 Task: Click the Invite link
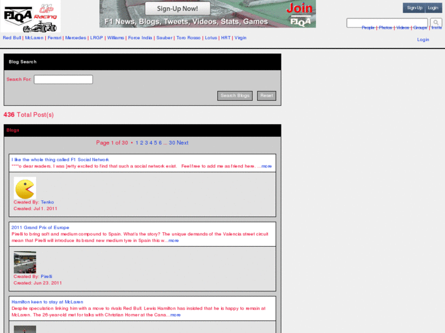pyautogui.click(x=437, y=27)
